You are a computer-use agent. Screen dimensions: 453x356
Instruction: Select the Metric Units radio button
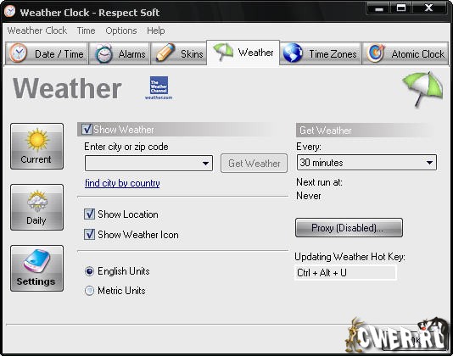89,291
